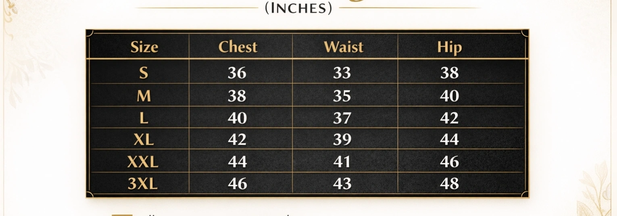The width and height of the screenshot is (617, 216).
Task: Click chest value 36 for size S
Action: tap(237, 73)
